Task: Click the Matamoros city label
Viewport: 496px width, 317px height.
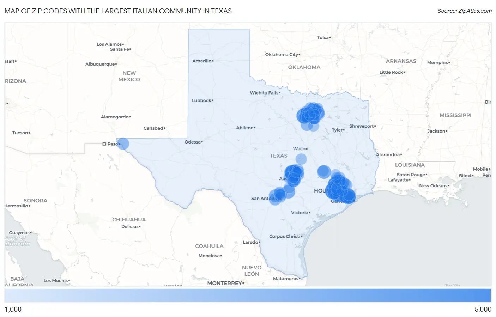Action: tap(286, 279)
